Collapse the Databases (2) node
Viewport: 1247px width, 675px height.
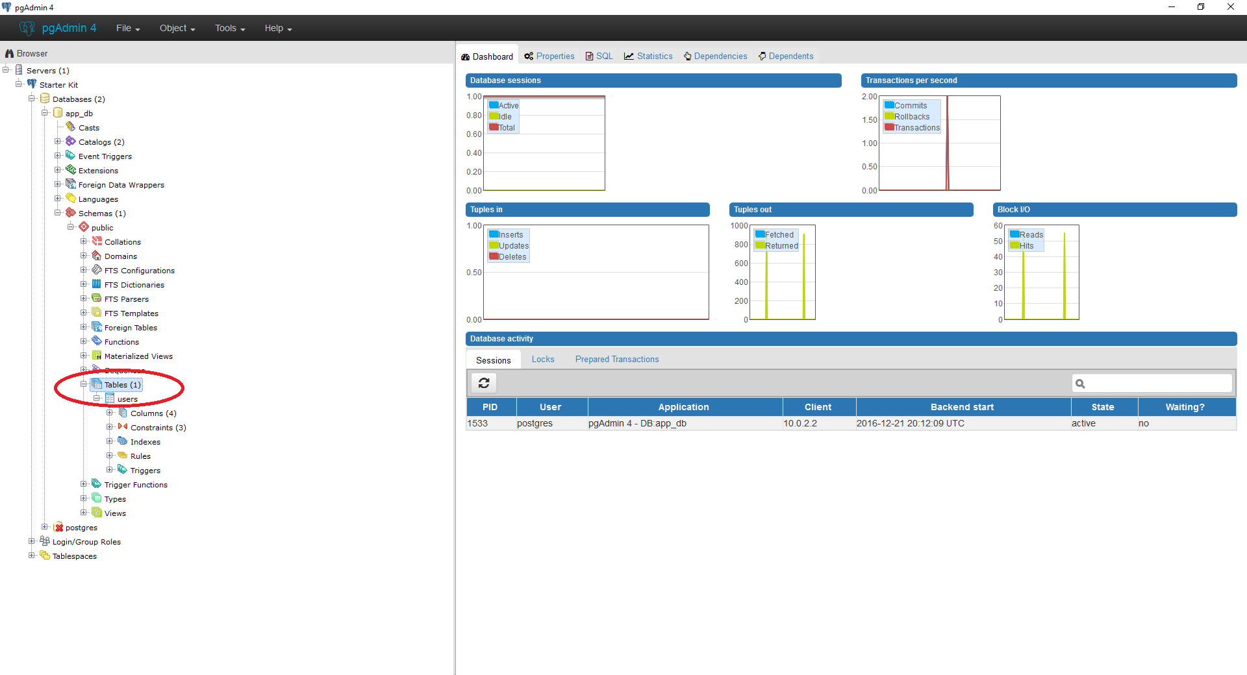tap(32, 99)
